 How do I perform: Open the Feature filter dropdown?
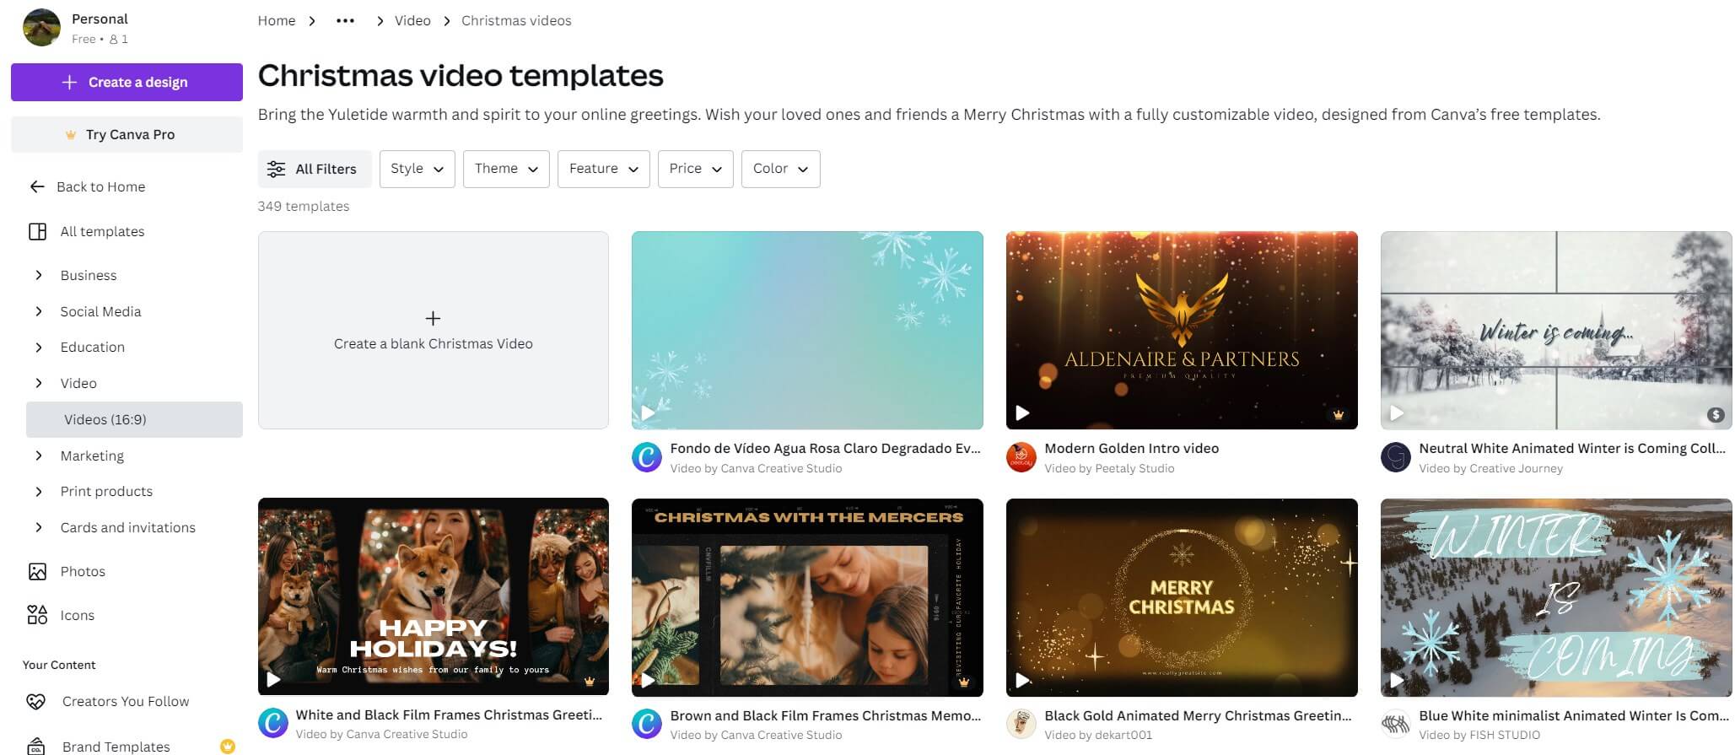click(x=604, y=169)
